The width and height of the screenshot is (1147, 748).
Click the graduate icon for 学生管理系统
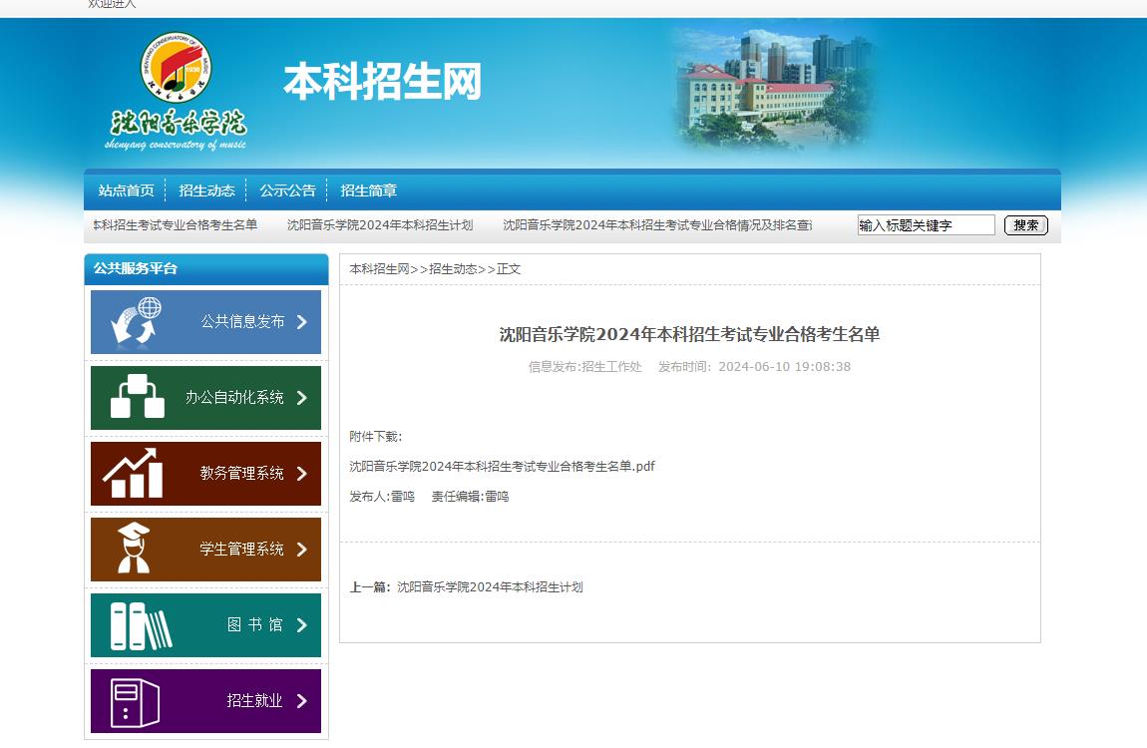134,549
